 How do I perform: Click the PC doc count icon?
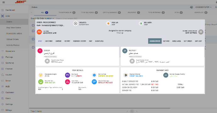click(67, 75)
